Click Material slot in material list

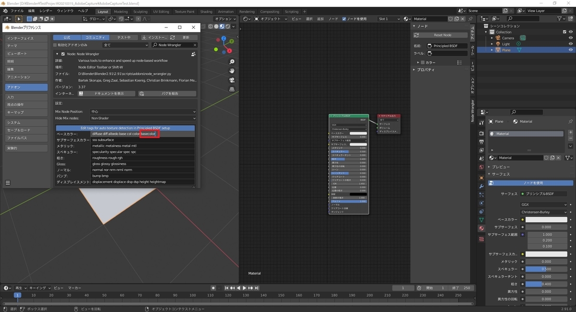click(527, 134)
